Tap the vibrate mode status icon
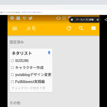 pyautogui.click(x=58, y=18)
